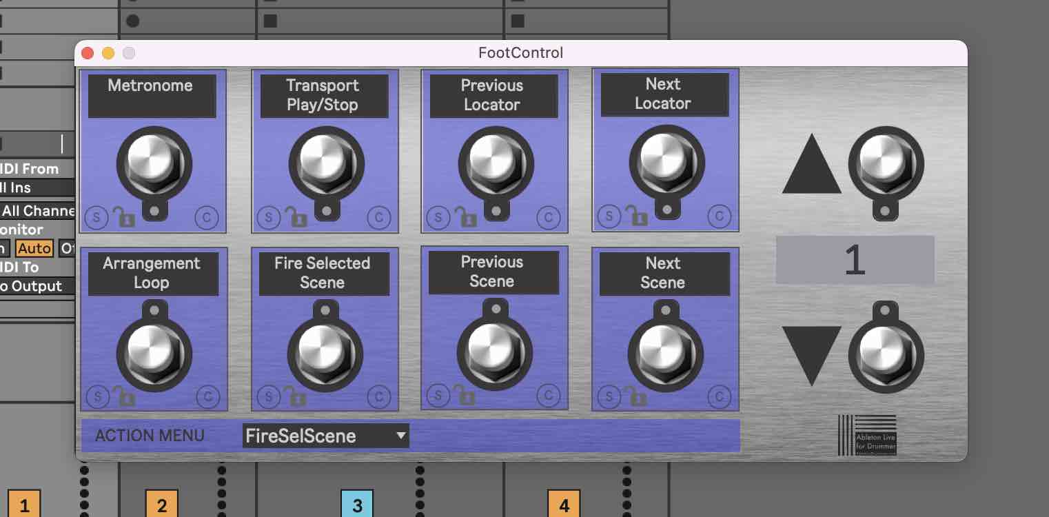This screenshot has width=1049, height=517.
Task: Click the Fire Selected Scene label box
Action: 324,274
